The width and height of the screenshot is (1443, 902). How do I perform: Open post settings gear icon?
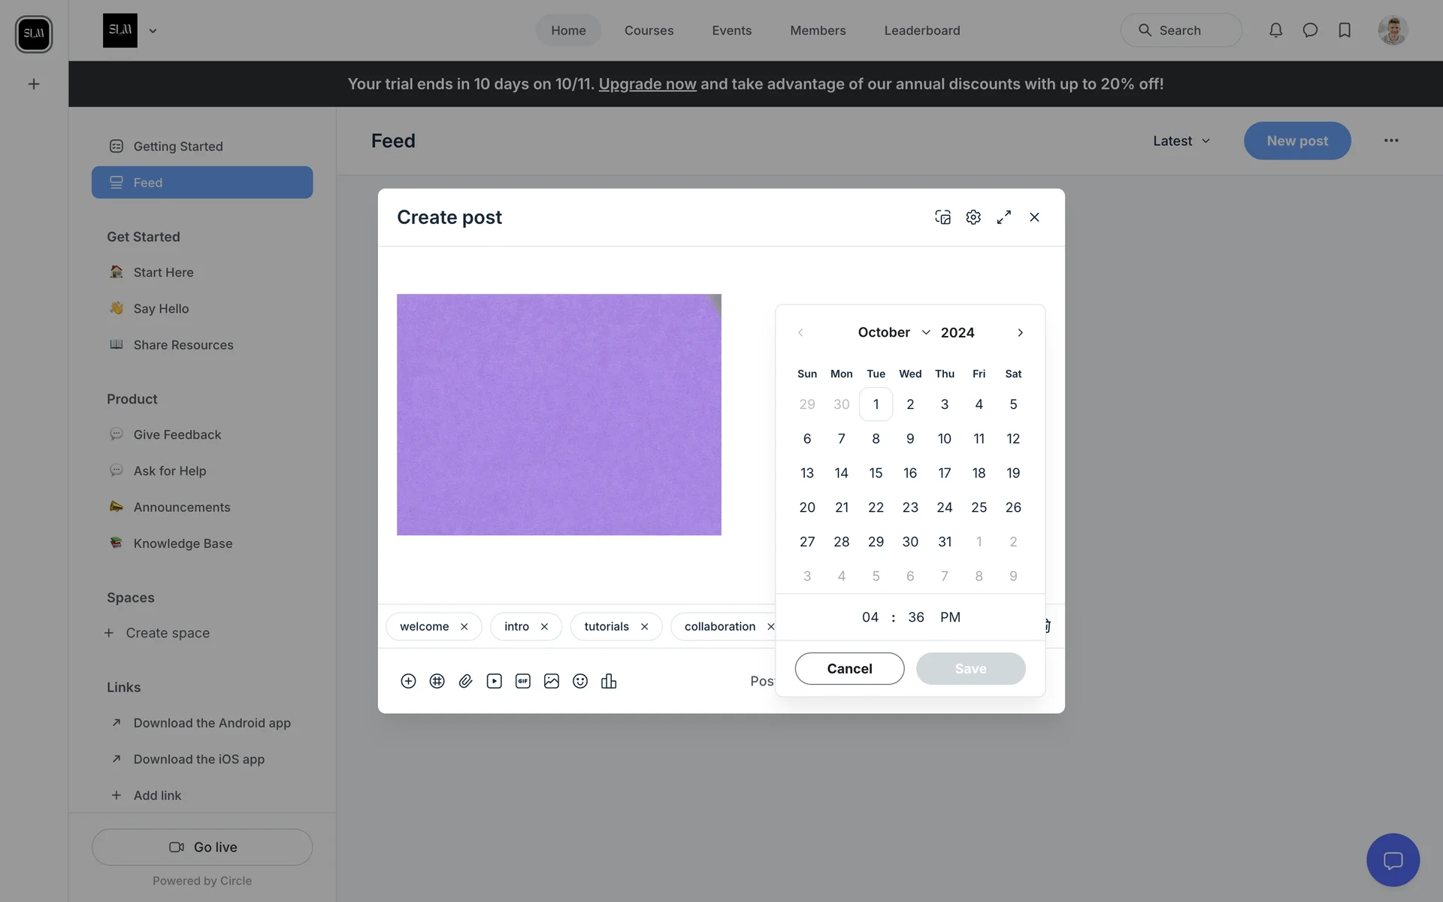click(x=973, y=217)
